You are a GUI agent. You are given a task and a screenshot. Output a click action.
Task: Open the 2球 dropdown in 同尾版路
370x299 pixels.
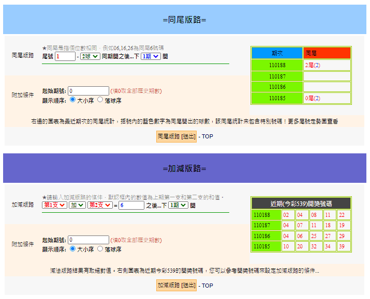pyautogui.click(x=90, y=56)
